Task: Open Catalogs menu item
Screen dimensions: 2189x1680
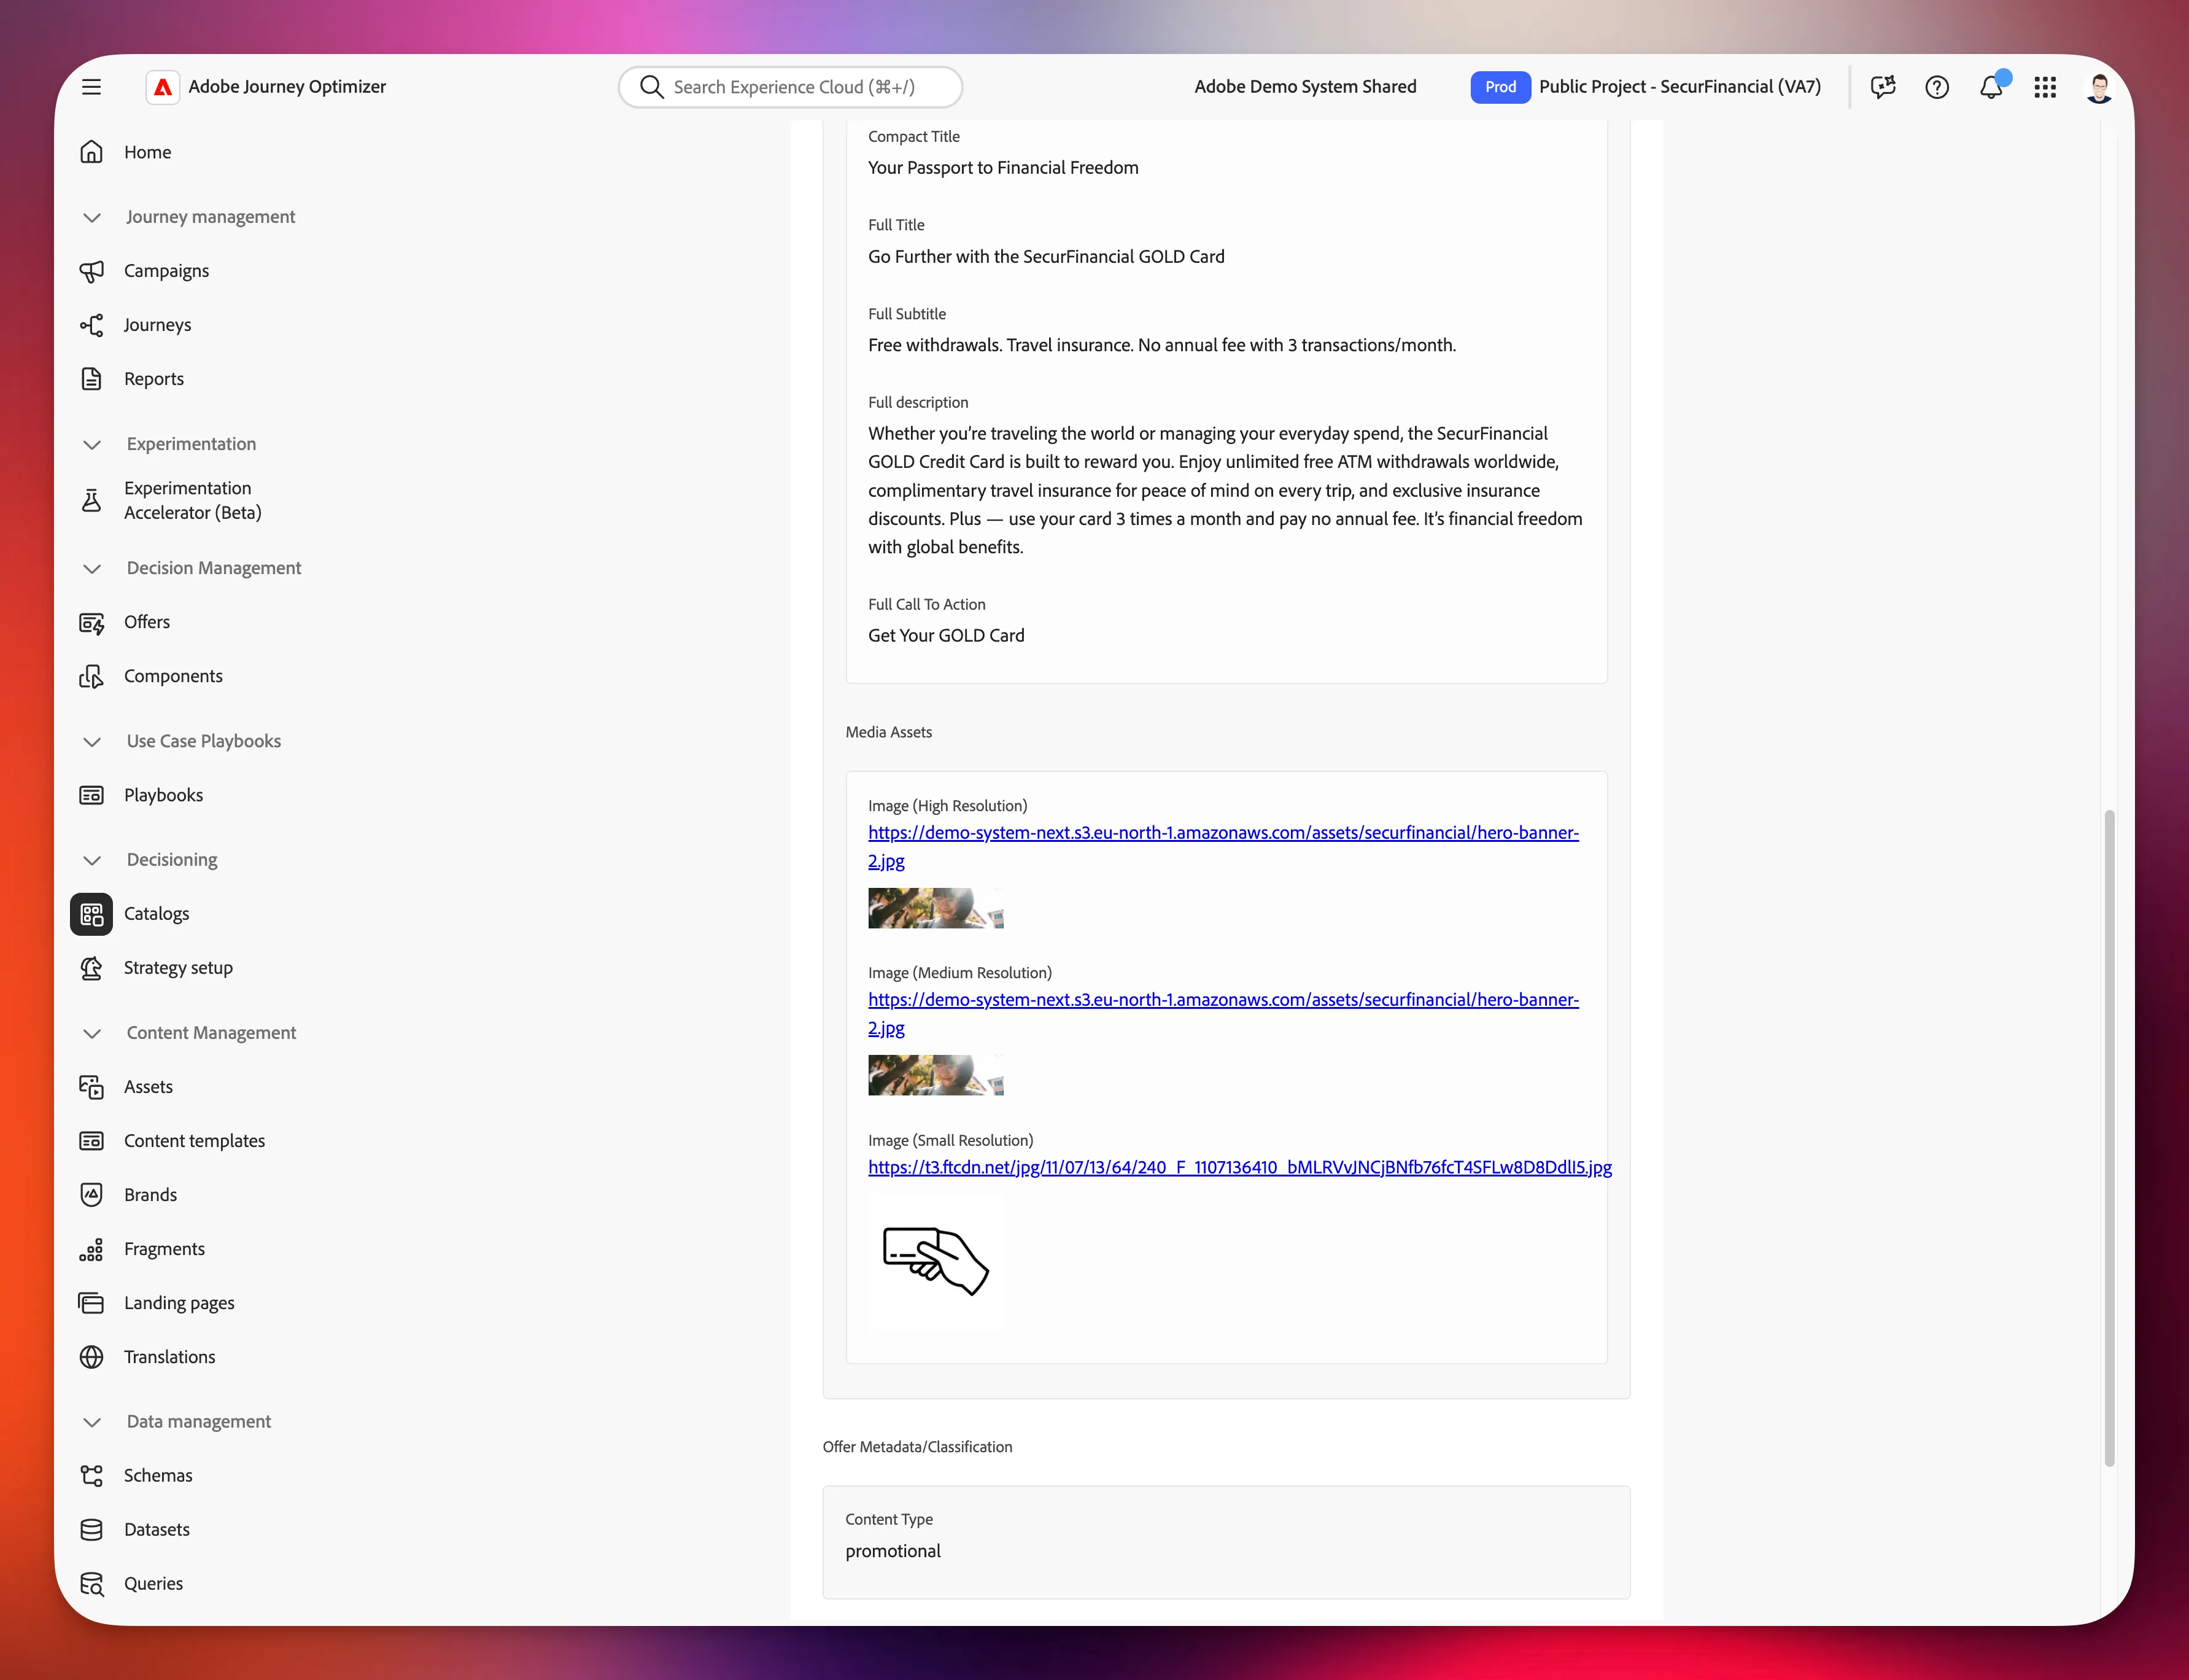Action: (157, 914)
